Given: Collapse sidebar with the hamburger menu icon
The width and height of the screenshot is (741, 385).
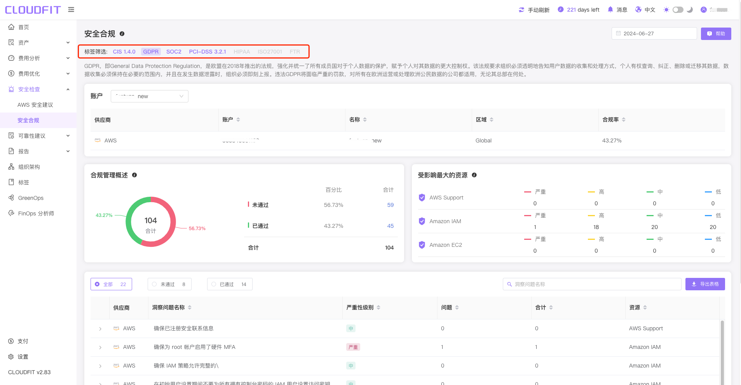Looking at the screenshot, I should point(71,10).
